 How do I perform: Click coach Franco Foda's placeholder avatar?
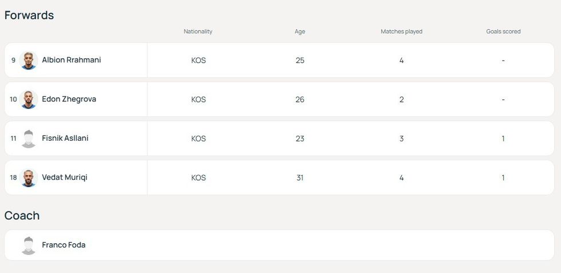point(28,245)
